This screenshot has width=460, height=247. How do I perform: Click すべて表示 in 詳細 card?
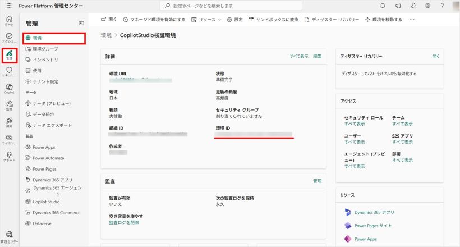point(299,56)
